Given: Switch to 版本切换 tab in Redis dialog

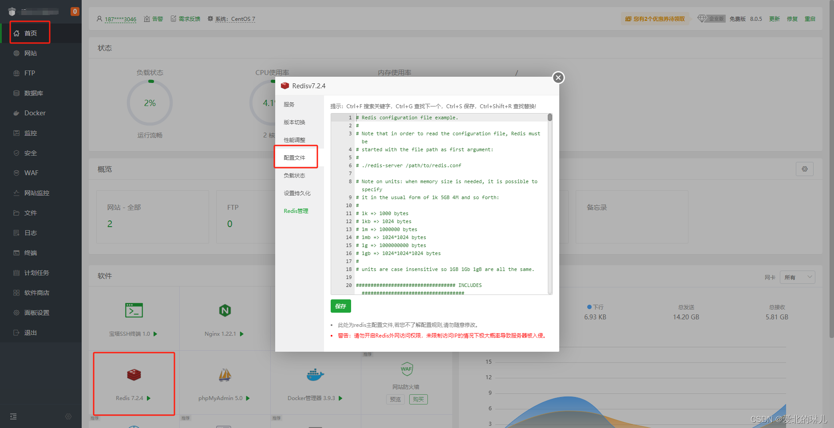Looking at the screenshot, I should point(300,122).
